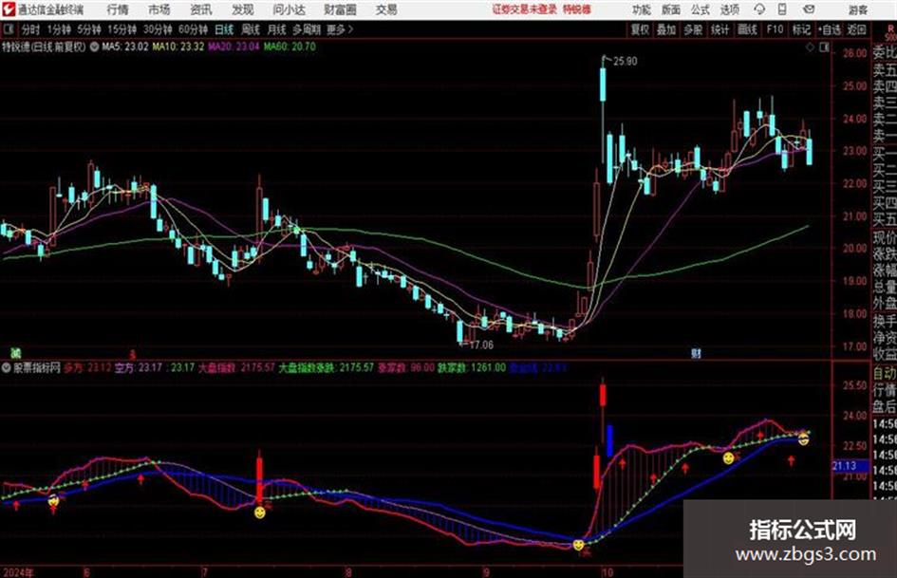Open the 行情 menu
Viewport: 897px width, 578px height.
point(118,9)
